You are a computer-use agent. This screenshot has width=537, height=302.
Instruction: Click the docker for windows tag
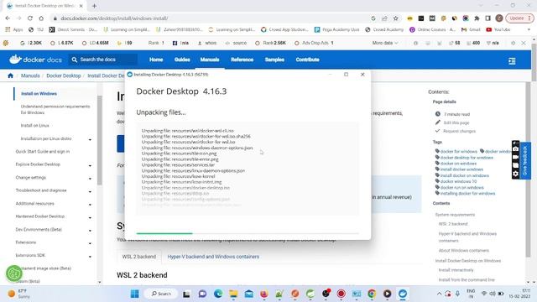tap(459, 151)
